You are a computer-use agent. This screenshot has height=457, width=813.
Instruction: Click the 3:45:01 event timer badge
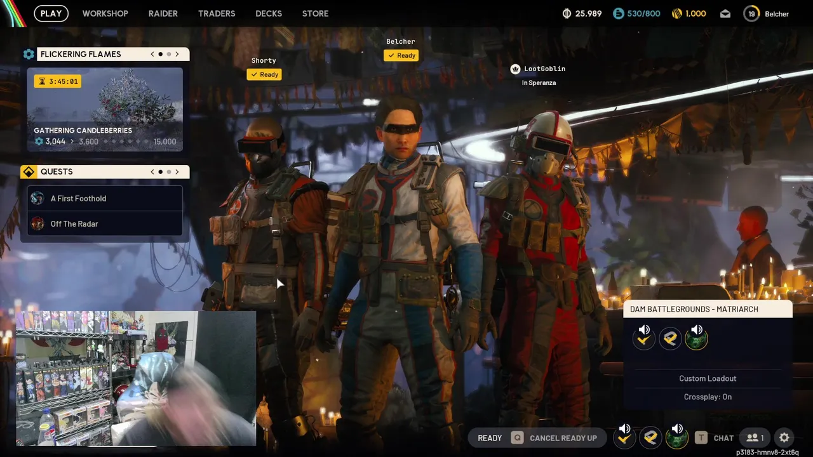coord(58,81)
